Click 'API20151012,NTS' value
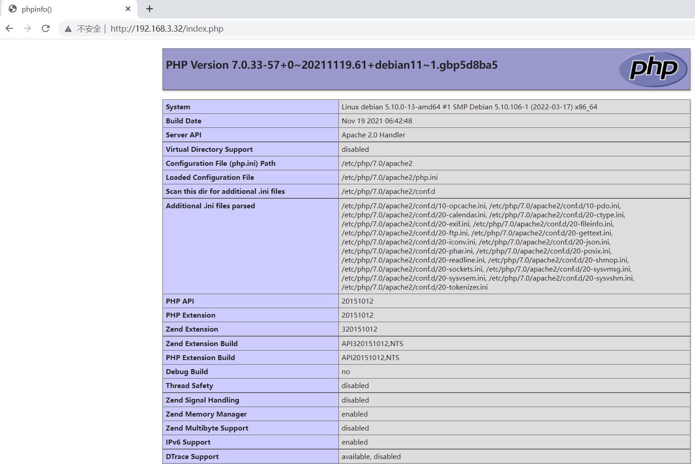This screenshot has height=464, width=695. pyautogui.click(x=371, y=358)
